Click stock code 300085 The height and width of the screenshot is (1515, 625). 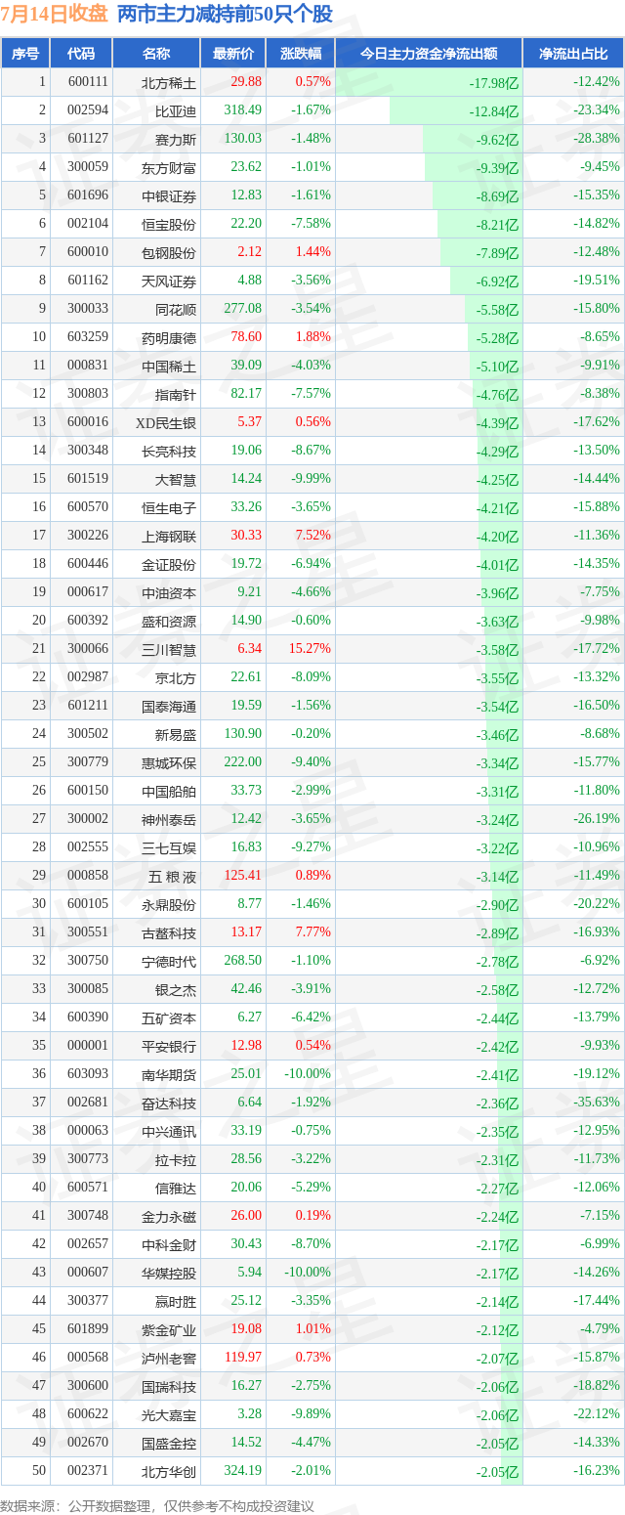[x=88, y=989]
